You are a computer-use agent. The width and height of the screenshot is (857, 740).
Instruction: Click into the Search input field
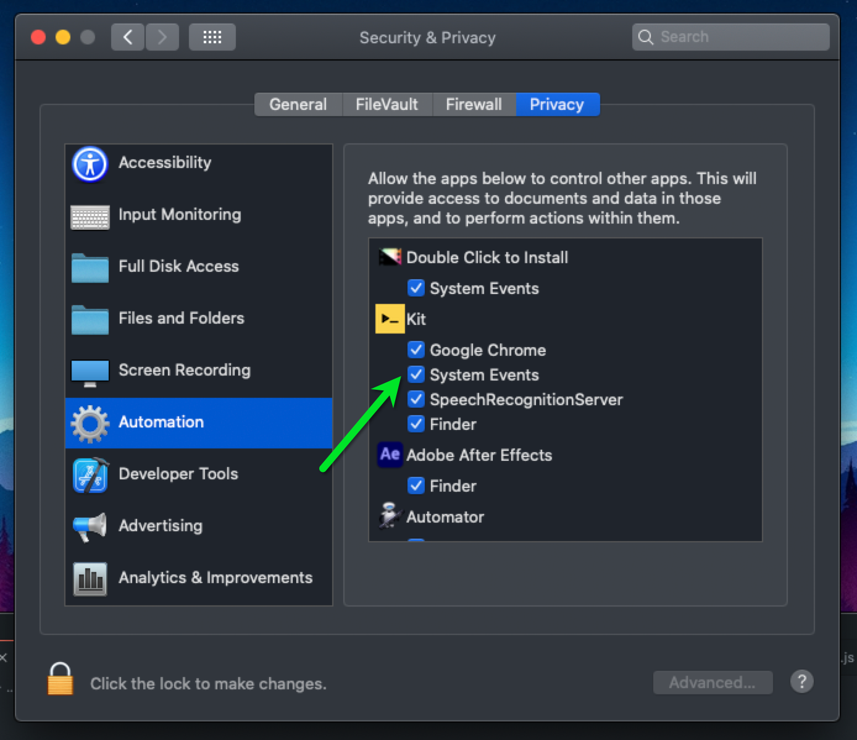pyautogui.click(x=731, y=37)
